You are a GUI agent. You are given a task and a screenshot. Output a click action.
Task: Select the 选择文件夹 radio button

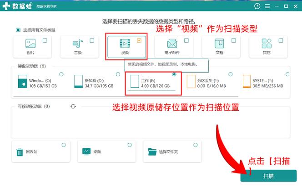196,145
